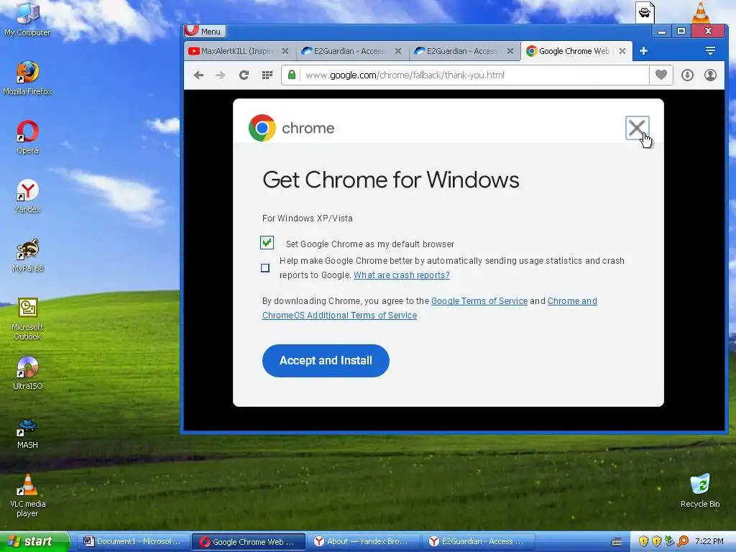
Task: Go back in Opera browser
Action: pos(198,75)
